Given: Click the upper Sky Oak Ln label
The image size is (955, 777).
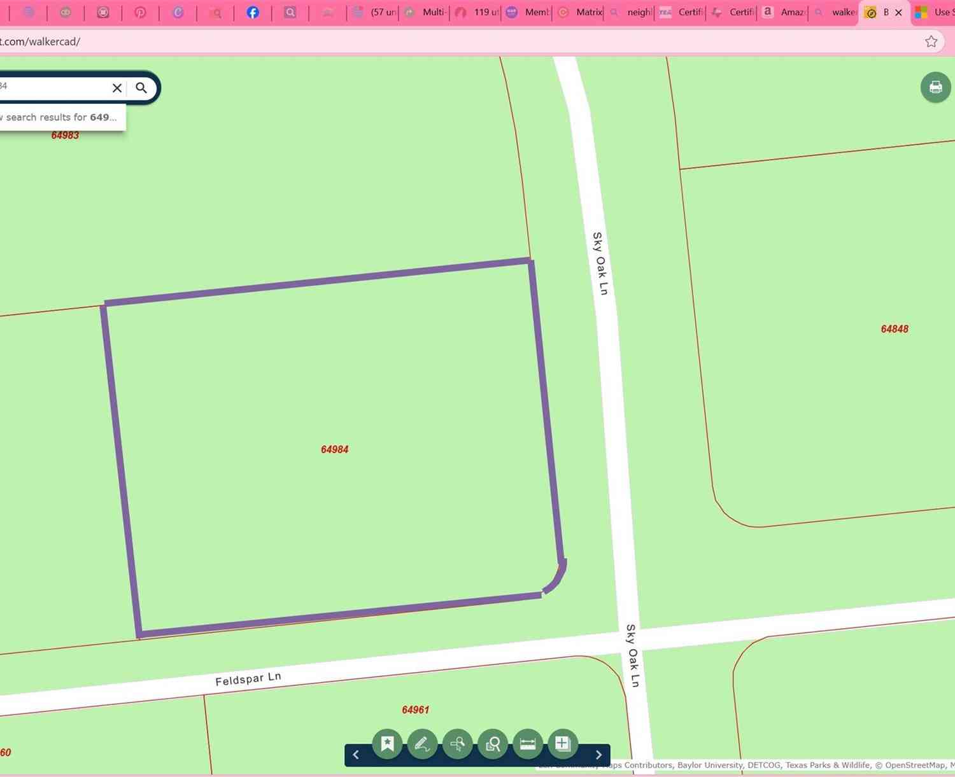Looking at the screenshot, I should point(600,263).
